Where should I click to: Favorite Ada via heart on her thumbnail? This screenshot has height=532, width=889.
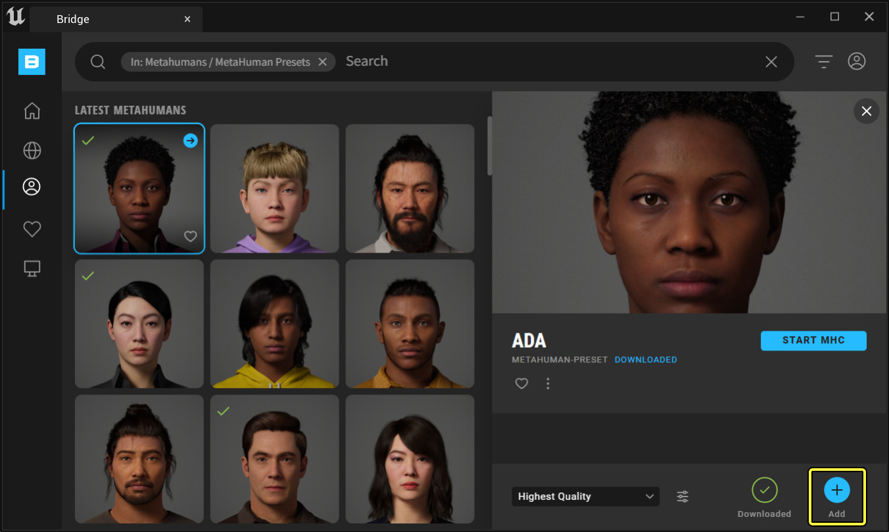pyautogui.click(x=190, y=236)
